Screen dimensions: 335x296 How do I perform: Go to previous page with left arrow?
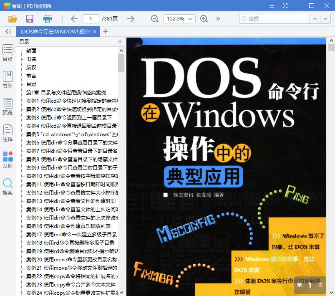click(x=74, y=19)
